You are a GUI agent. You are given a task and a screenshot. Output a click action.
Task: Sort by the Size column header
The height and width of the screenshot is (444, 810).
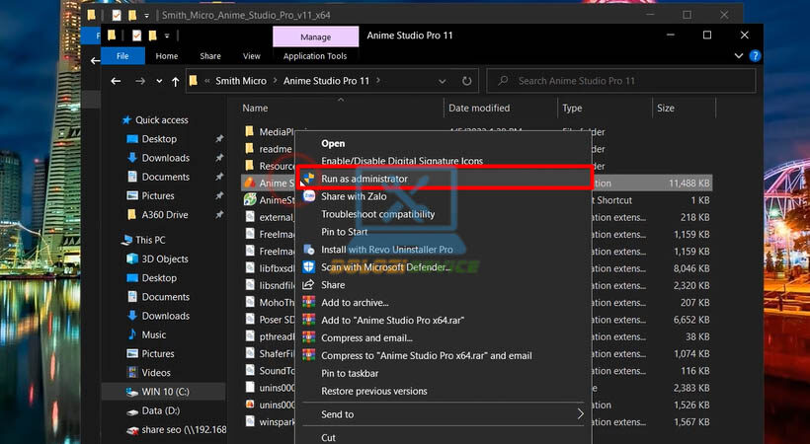point(666,108)
